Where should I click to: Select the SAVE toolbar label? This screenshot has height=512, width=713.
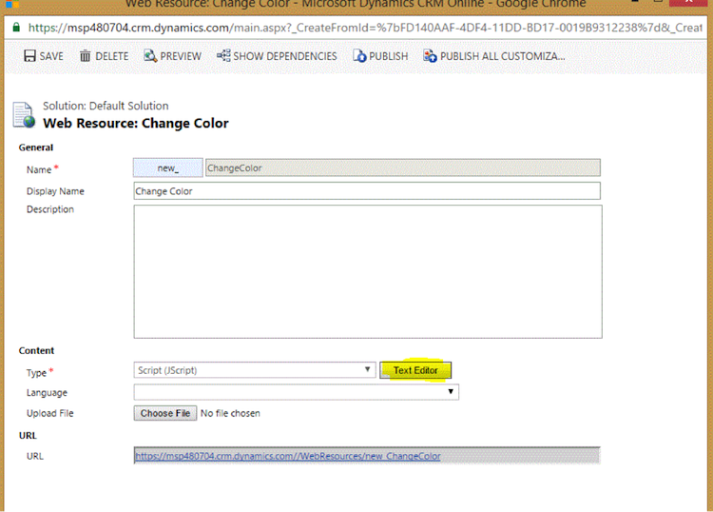[x=51, y=56]
